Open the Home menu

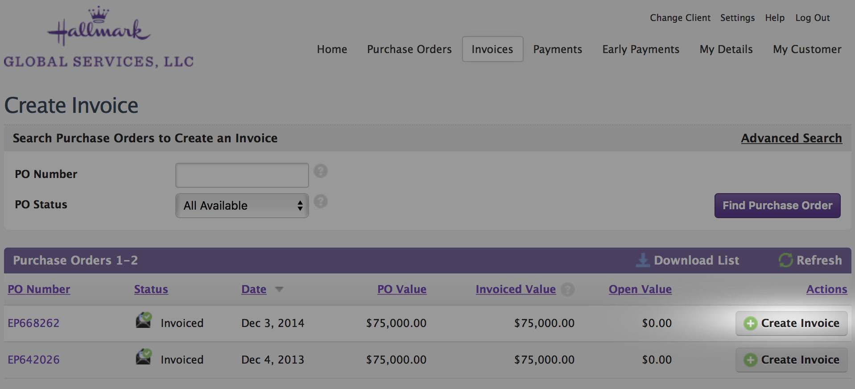332,49
